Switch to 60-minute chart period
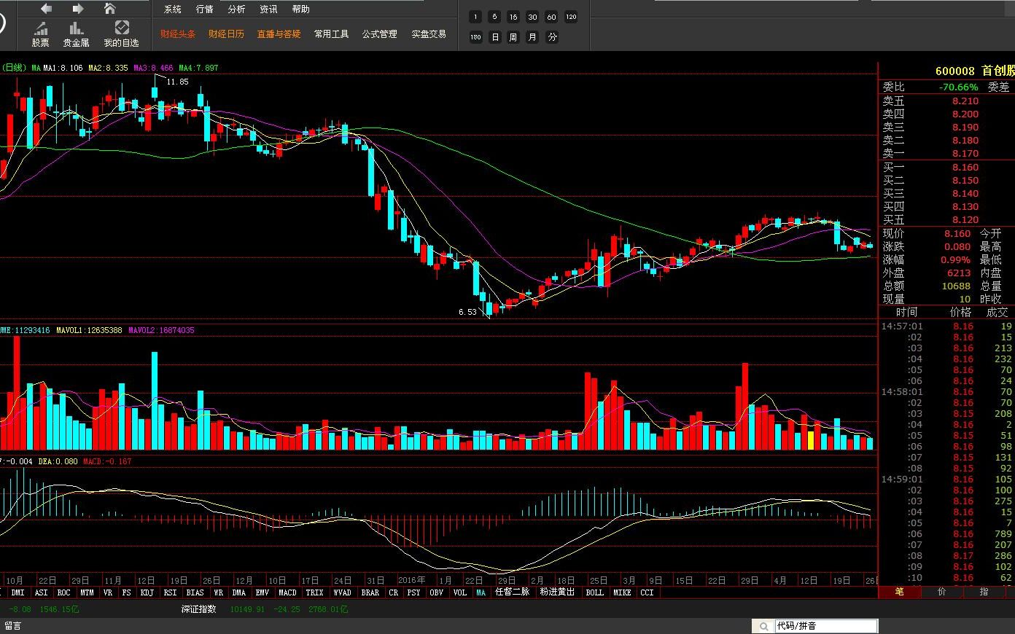The image size is (1015, 634). coord(551,17)
